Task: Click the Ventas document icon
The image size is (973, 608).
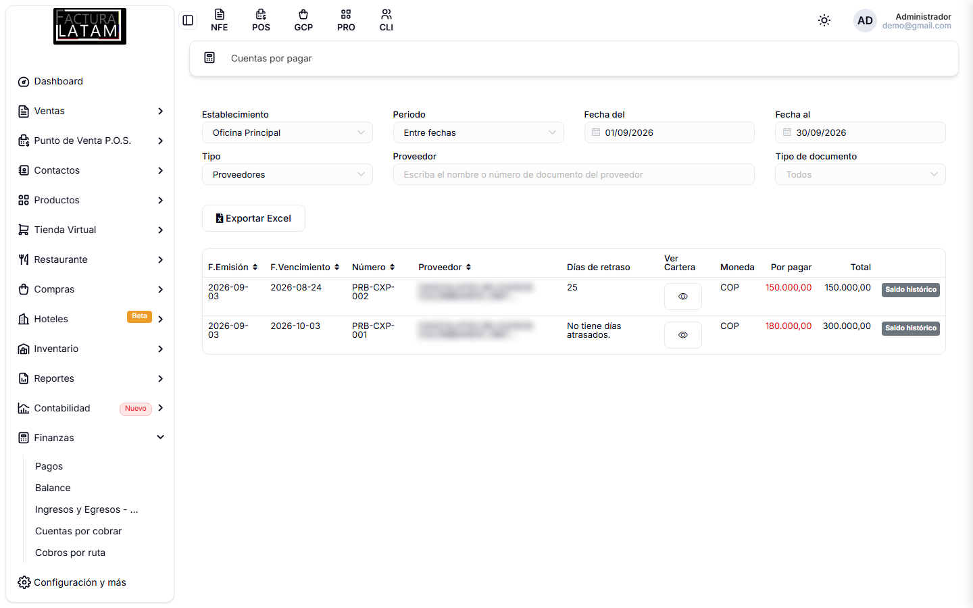Action: tap(24, 111)
